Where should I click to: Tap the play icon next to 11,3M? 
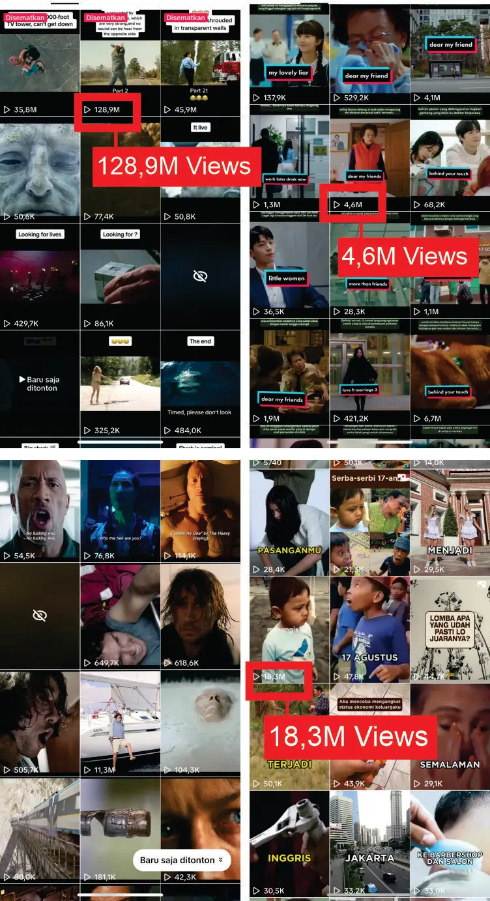(x=87, y=769)
